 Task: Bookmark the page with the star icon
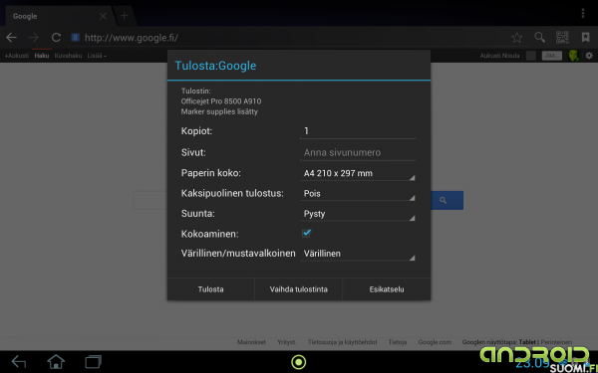(516, 38)
